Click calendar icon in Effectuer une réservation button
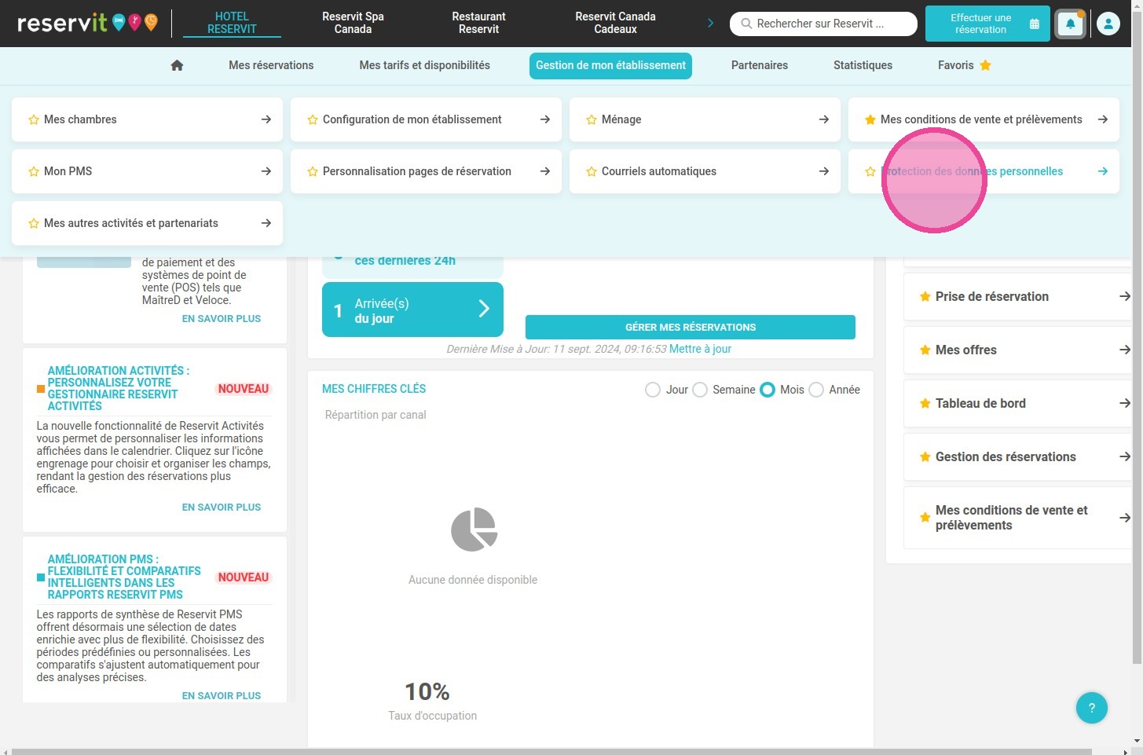1143x755 pixels. pos(1035,24)
